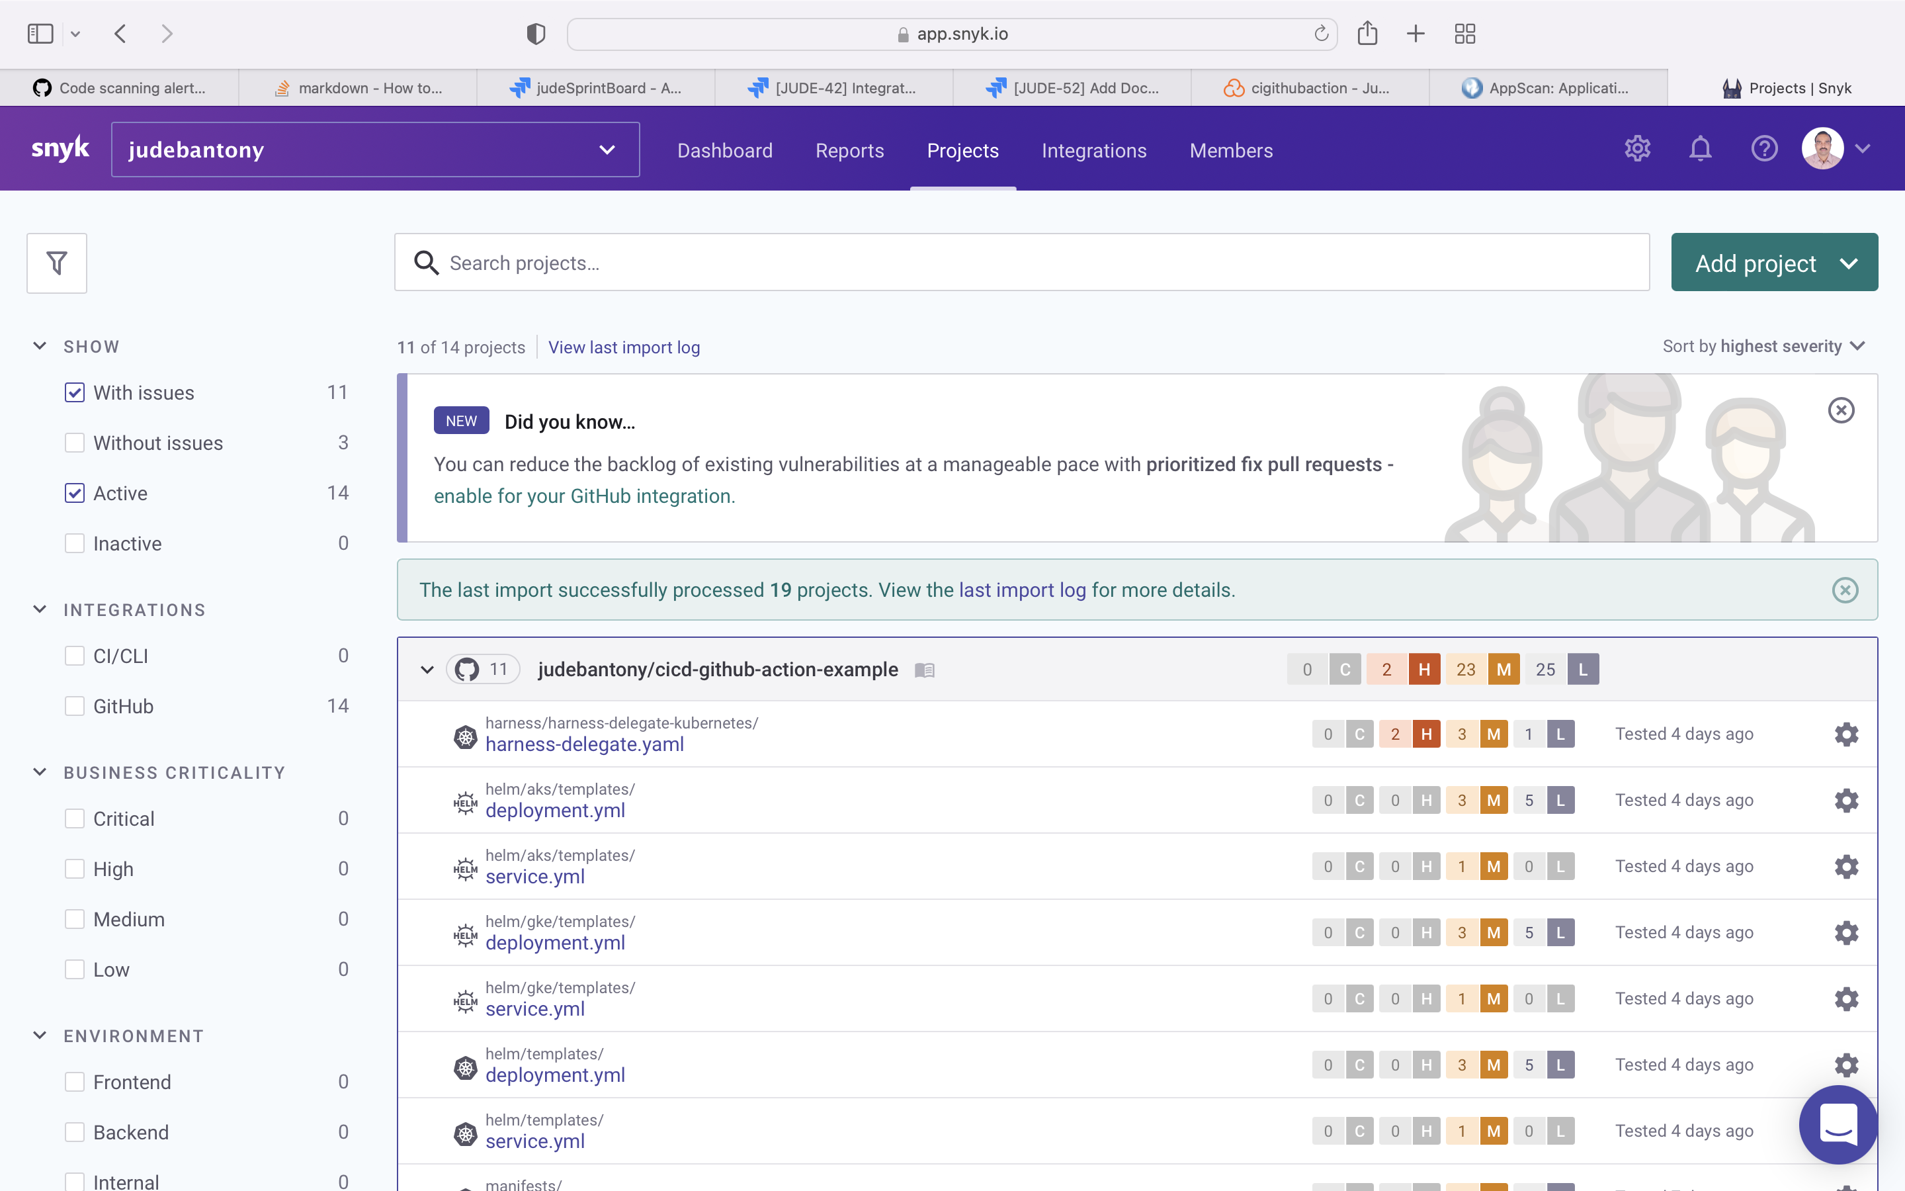Image resolution: width=1905 pixels, height=1191 pixels.
Task: Dismiss the Did you know banner
Action: [x=1840, y=410]
